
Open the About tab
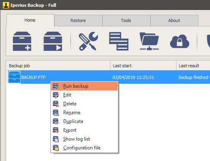(x=174, y=20)
